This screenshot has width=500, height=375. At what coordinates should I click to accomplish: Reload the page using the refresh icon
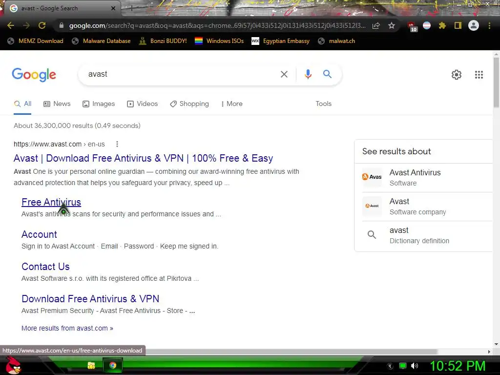tap(42, 25)
